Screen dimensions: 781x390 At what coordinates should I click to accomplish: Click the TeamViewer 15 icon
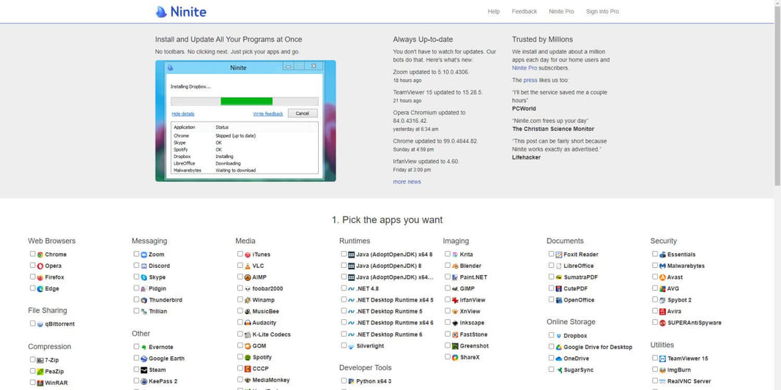click(662, 359)
